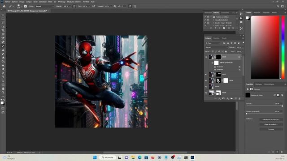Screen dimensions: 287x161
Task: Click the Masque de fusion thumbnail
Action: point(248,95)
